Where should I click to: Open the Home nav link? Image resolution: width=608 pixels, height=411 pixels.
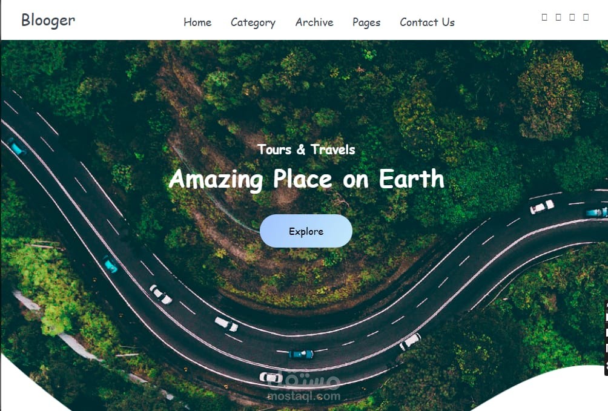(197, 22)
